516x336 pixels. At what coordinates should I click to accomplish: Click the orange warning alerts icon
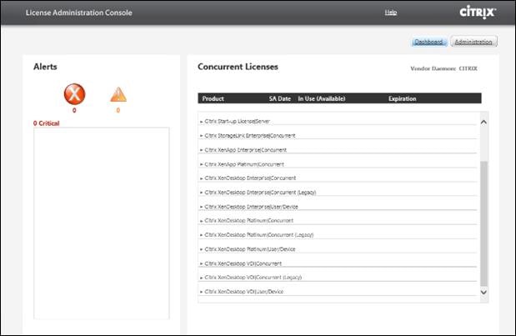click(118, 95)
